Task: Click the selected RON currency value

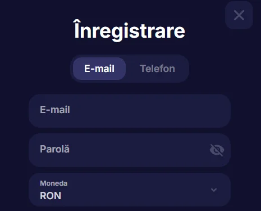Action: tap(51, 196)
